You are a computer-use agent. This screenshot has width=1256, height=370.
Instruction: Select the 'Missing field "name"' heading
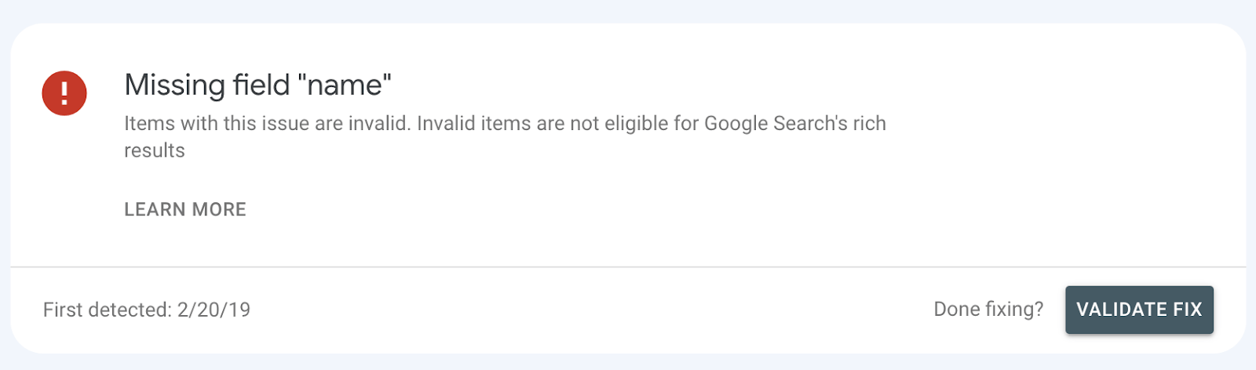257,85
